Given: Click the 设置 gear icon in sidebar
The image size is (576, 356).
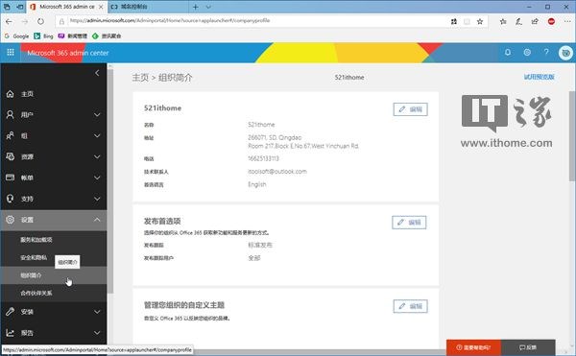Looking at the screenshot, I should point(10,220).
